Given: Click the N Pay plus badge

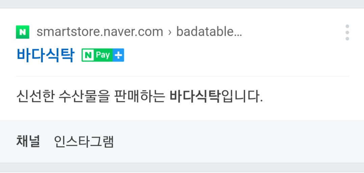Looking at the screenshot, I should (x=103, y=55).
